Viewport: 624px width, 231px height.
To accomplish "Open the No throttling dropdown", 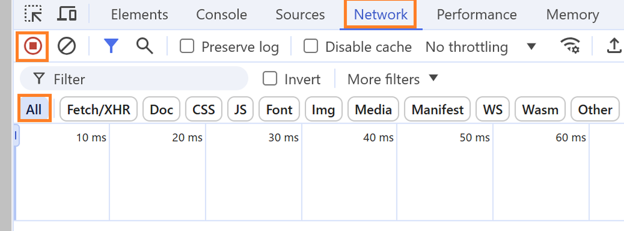I will [481, 47].
